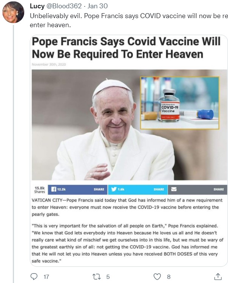The width and height of the screenshot is (228, 283).
Task: Like the tweet with the heart icon
Action: tap(157, 277)
